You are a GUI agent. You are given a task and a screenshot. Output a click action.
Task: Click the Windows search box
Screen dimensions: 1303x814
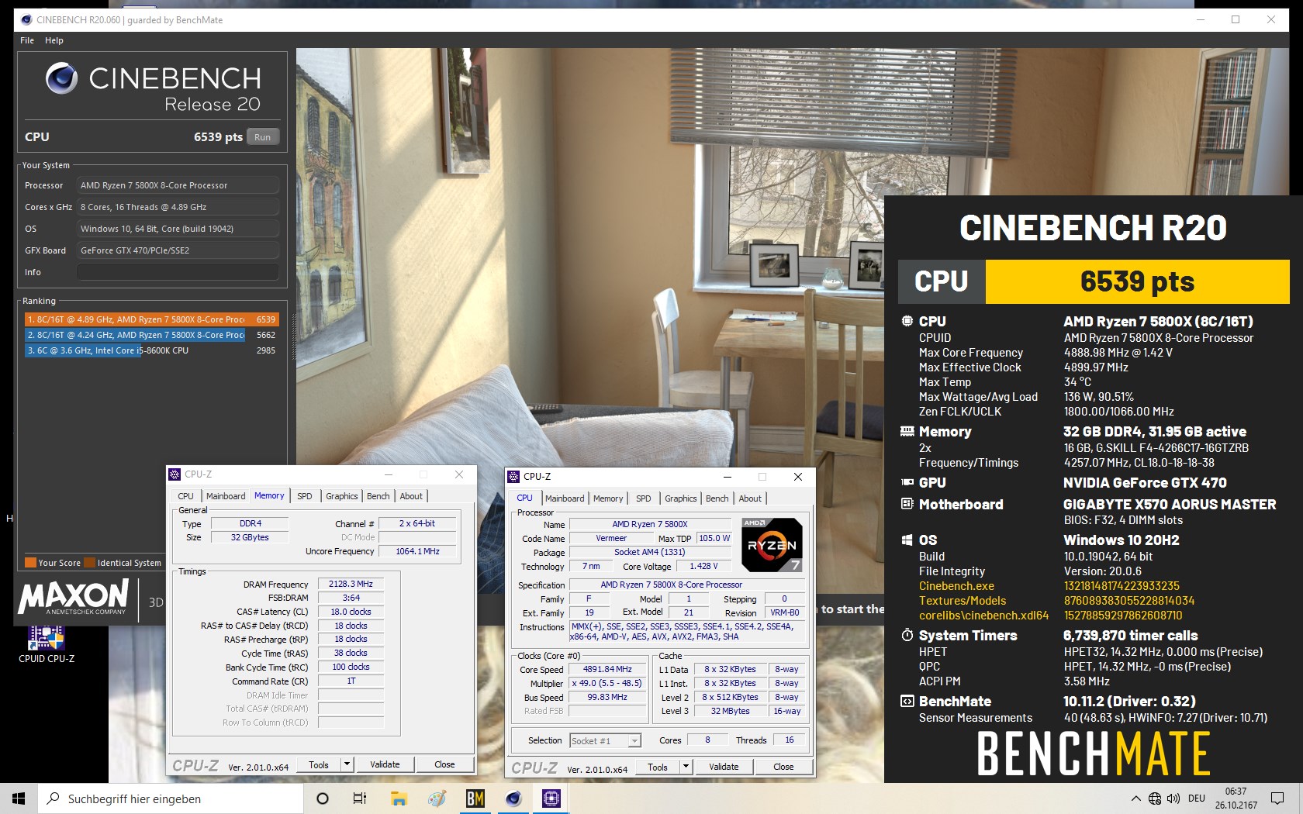(x=171, y=798)
